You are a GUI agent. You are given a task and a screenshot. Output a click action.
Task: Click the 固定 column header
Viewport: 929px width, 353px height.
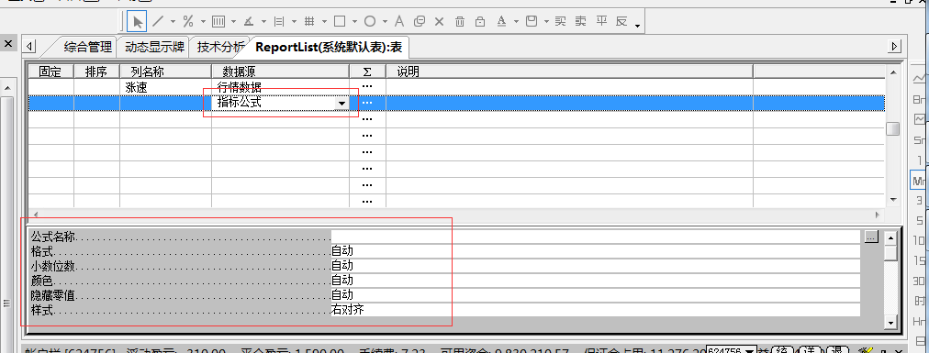pos(51,72)
